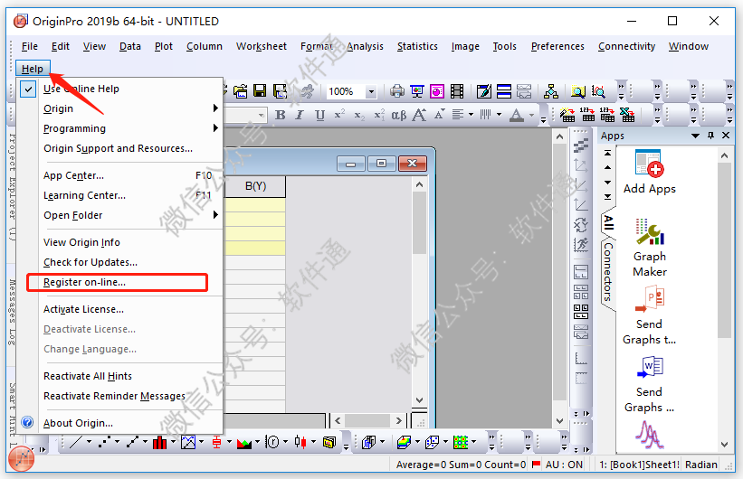Screen dimensions: 743x479
Task: Click the Increase font size icon
Action: click(419, 115)
